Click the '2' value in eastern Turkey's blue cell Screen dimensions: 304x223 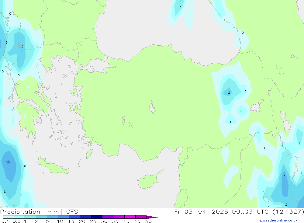click(x=229, y=92)
